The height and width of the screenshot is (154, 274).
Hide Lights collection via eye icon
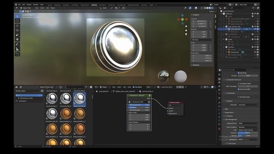point(255,39)
